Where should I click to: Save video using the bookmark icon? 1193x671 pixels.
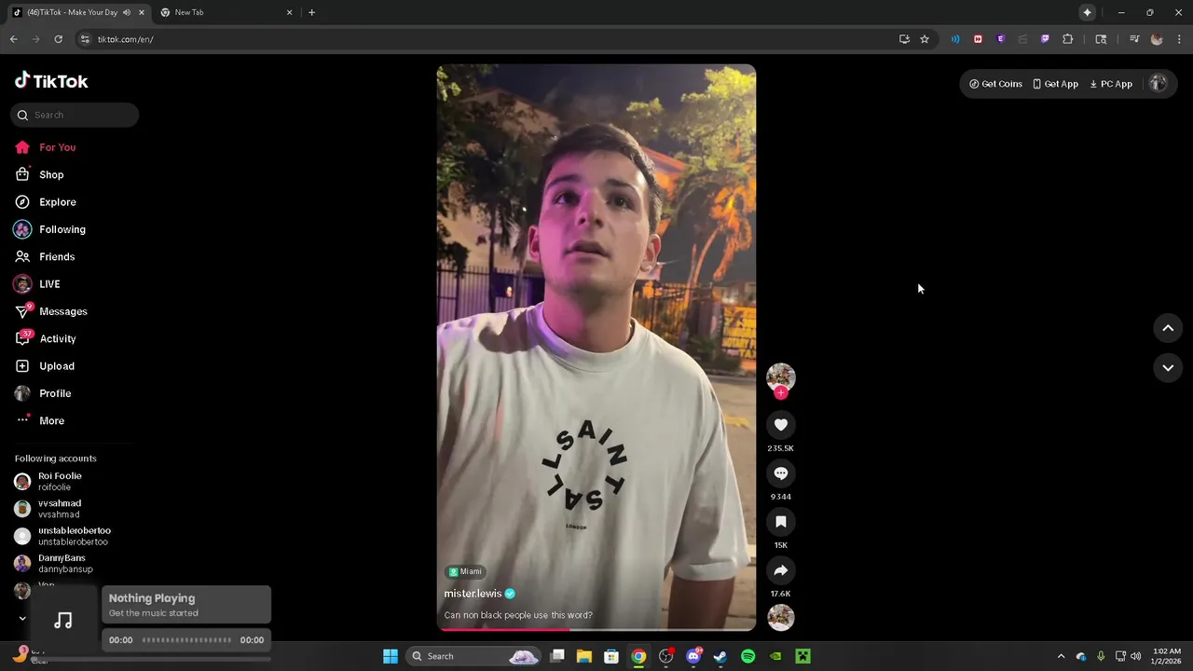tap(781, 522)
